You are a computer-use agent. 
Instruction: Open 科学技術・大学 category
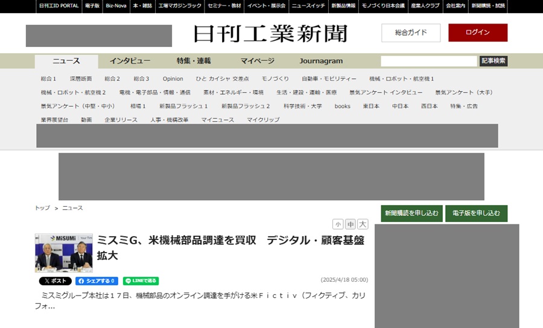pyautogui.click(x=303, y=106)
